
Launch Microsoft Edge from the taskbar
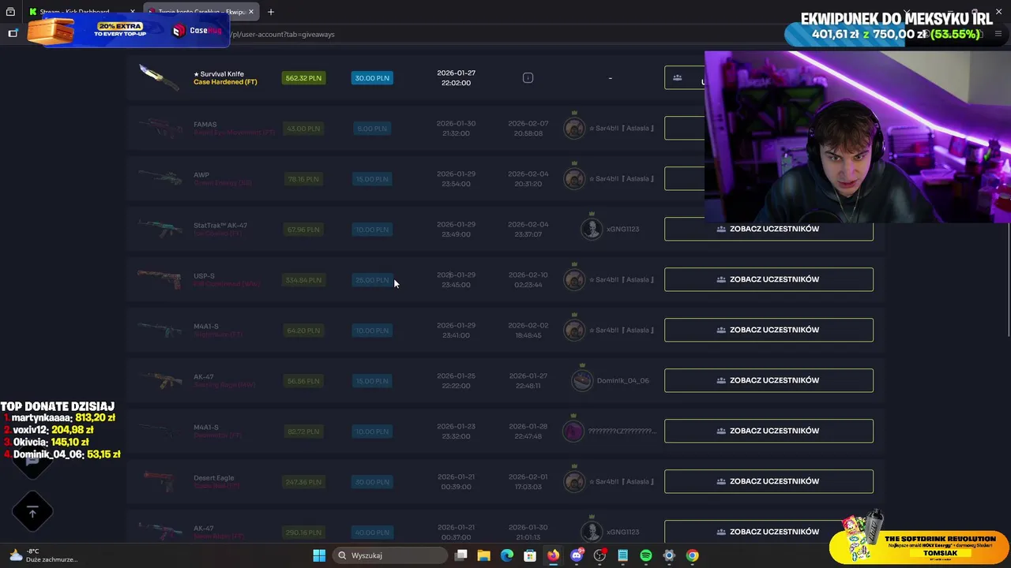point(507,555)
